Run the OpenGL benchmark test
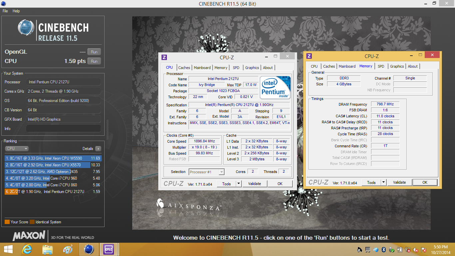This screenshot has height=256, width=455. (x=94, y=52)
